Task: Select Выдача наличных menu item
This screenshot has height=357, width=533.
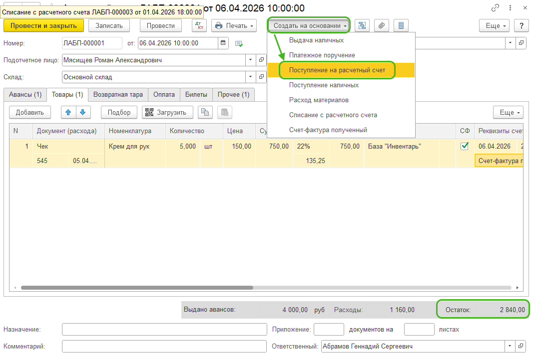Action: tap(341, 40)
